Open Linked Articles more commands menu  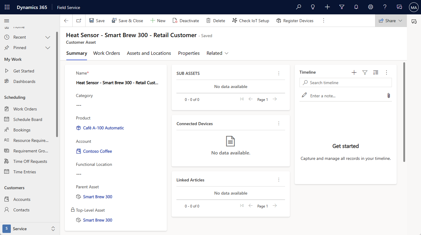click(279, 180)
